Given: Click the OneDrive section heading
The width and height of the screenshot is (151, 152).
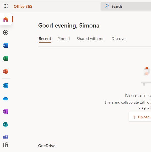Looking at the screenshot, I should coord(47,146).
